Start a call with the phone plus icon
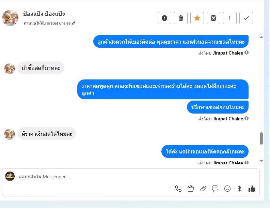270x208 pixels. pos(178,189)
